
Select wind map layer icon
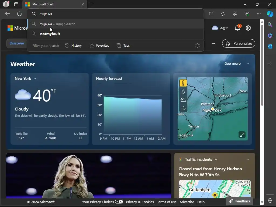183,108
